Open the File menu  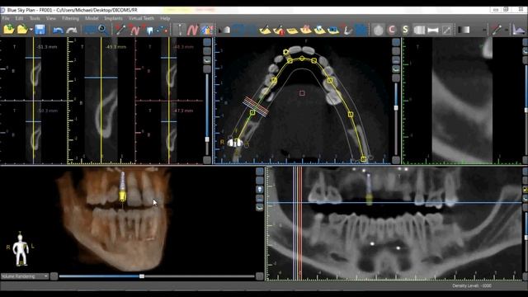coord(6,18)
